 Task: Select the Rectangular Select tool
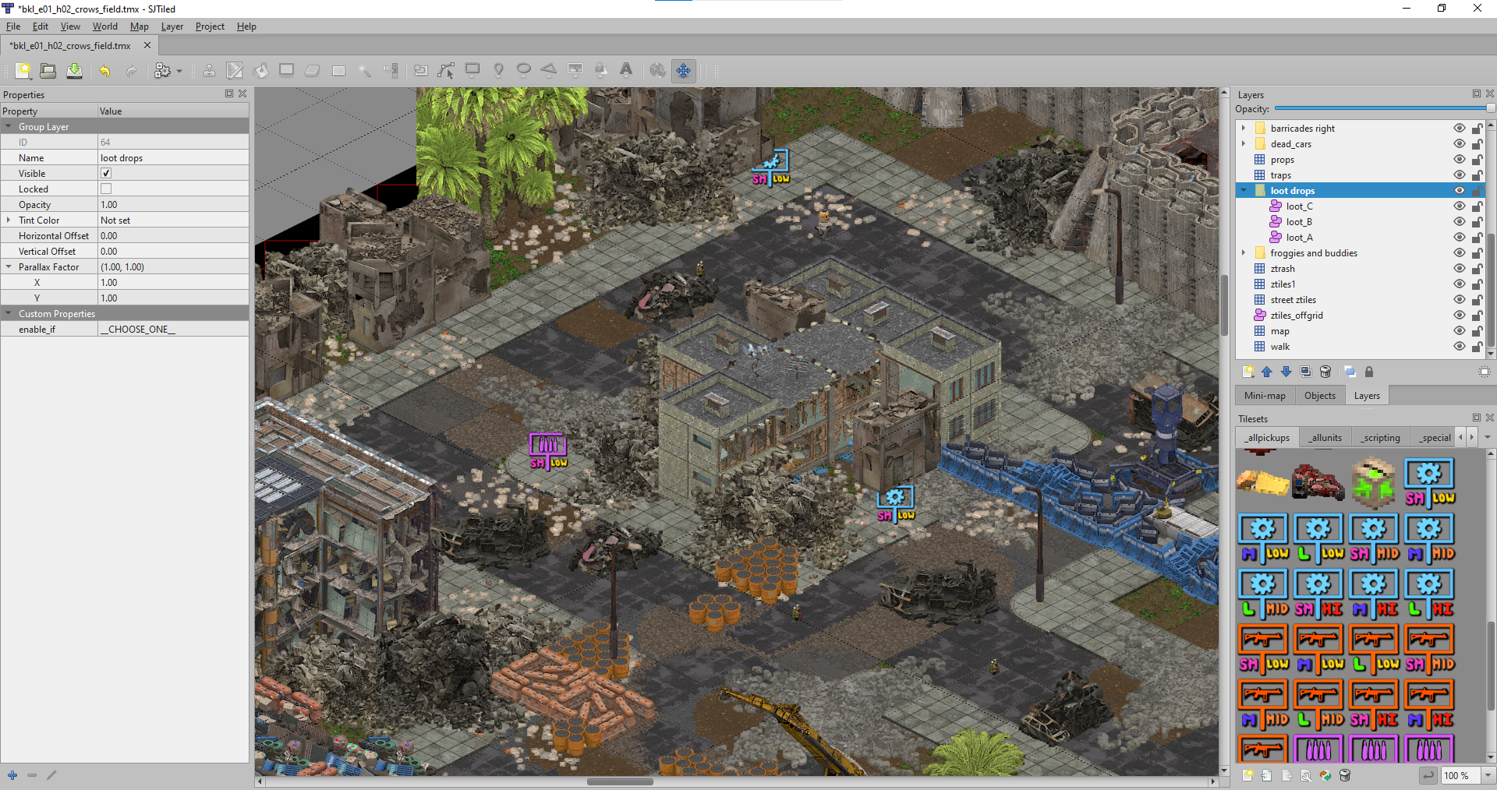tap(338, 71)
